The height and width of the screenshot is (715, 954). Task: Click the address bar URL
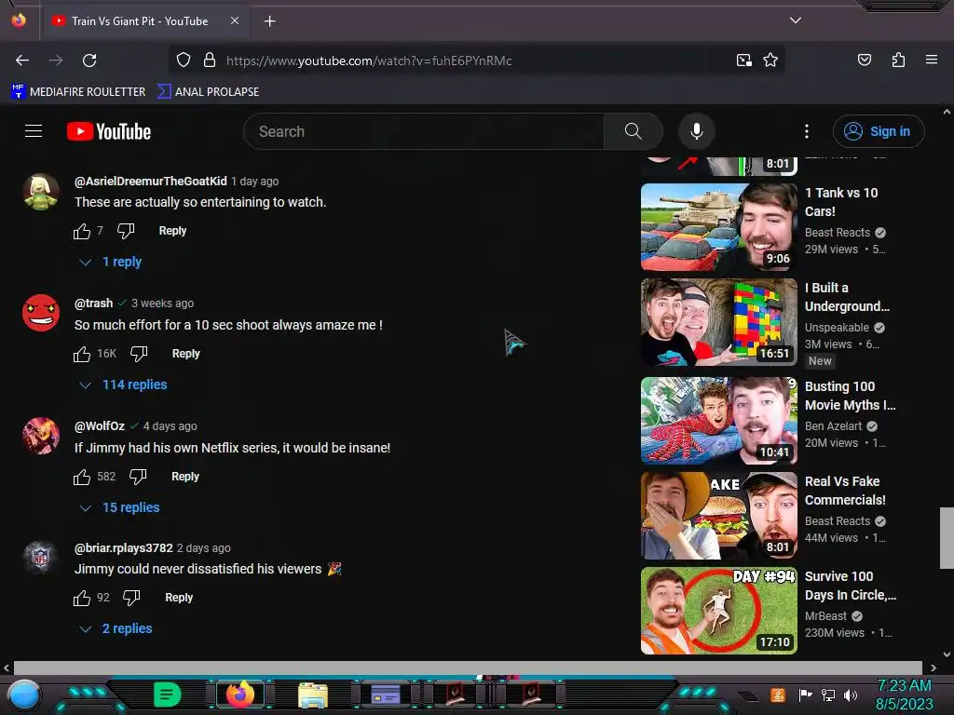(369, 61)
